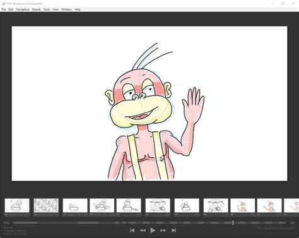Step back with the rewind icon

[x=143, y=230]
